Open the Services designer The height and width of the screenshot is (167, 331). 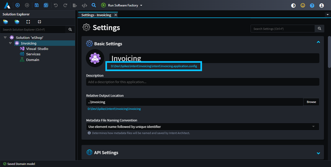pyautogui.click(x=33, y=54)
